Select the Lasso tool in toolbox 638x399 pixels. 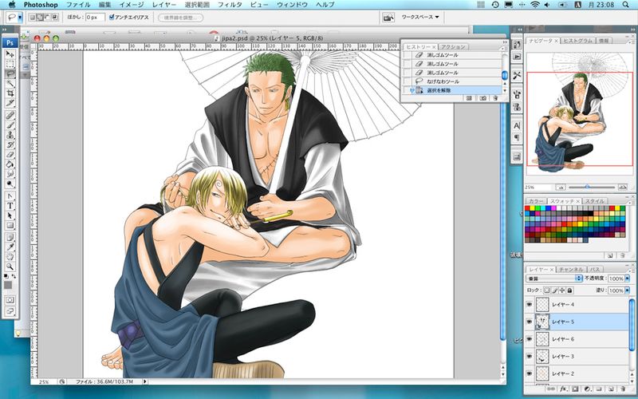click(x=10, y=73)
